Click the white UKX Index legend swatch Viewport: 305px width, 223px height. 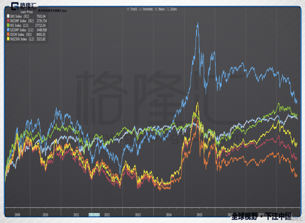click(8, 16)
